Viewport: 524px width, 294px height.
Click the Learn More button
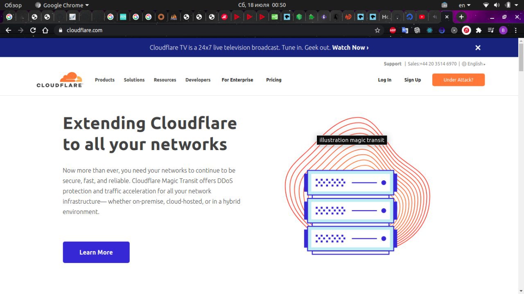(96, 252)
